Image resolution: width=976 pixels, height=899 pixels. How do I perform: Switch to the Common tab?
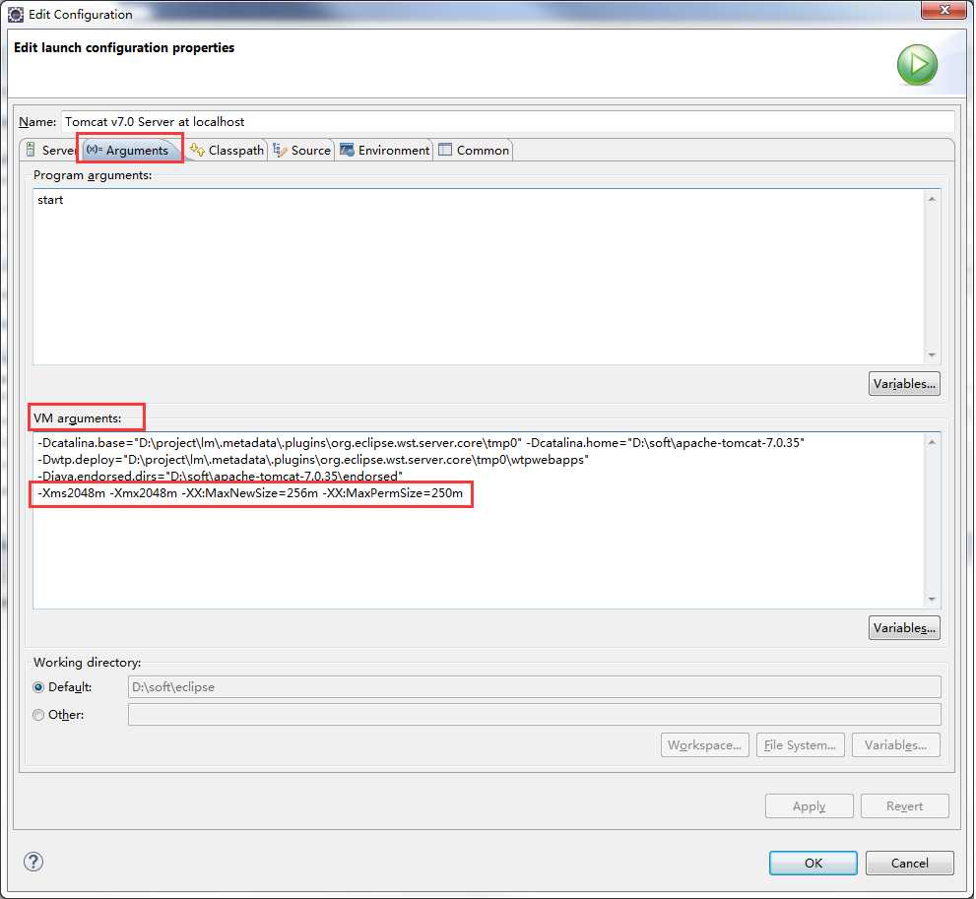(475, 150)
